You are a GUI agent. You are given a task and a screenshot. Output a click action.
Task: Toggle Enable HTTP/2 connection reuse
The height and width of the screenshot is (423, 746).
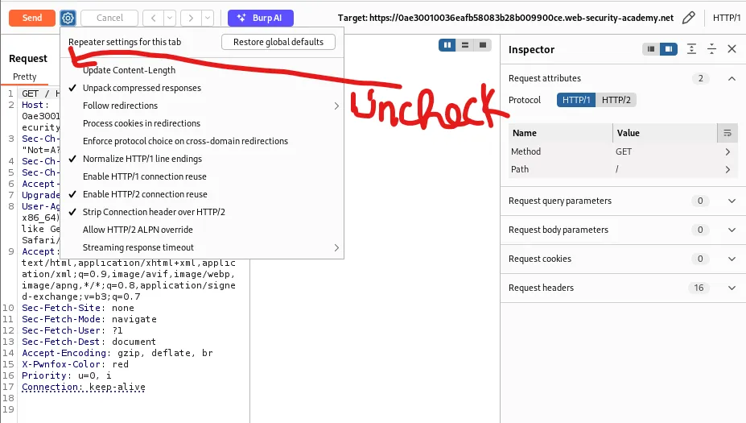(x=202, y=194)
